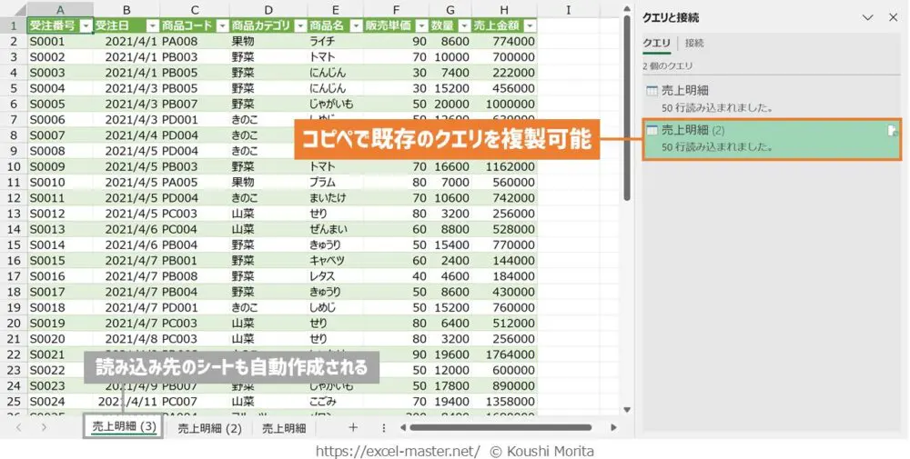Open the 受注番号 column filter dropdown
Viewport: 910px width, 459px height.
(86, 25)
